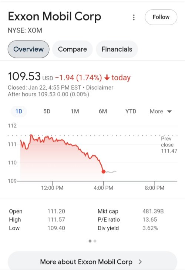Screen dimensions: 185x270
Task: Select the 1D chart range
Action: tap(19, 112)
